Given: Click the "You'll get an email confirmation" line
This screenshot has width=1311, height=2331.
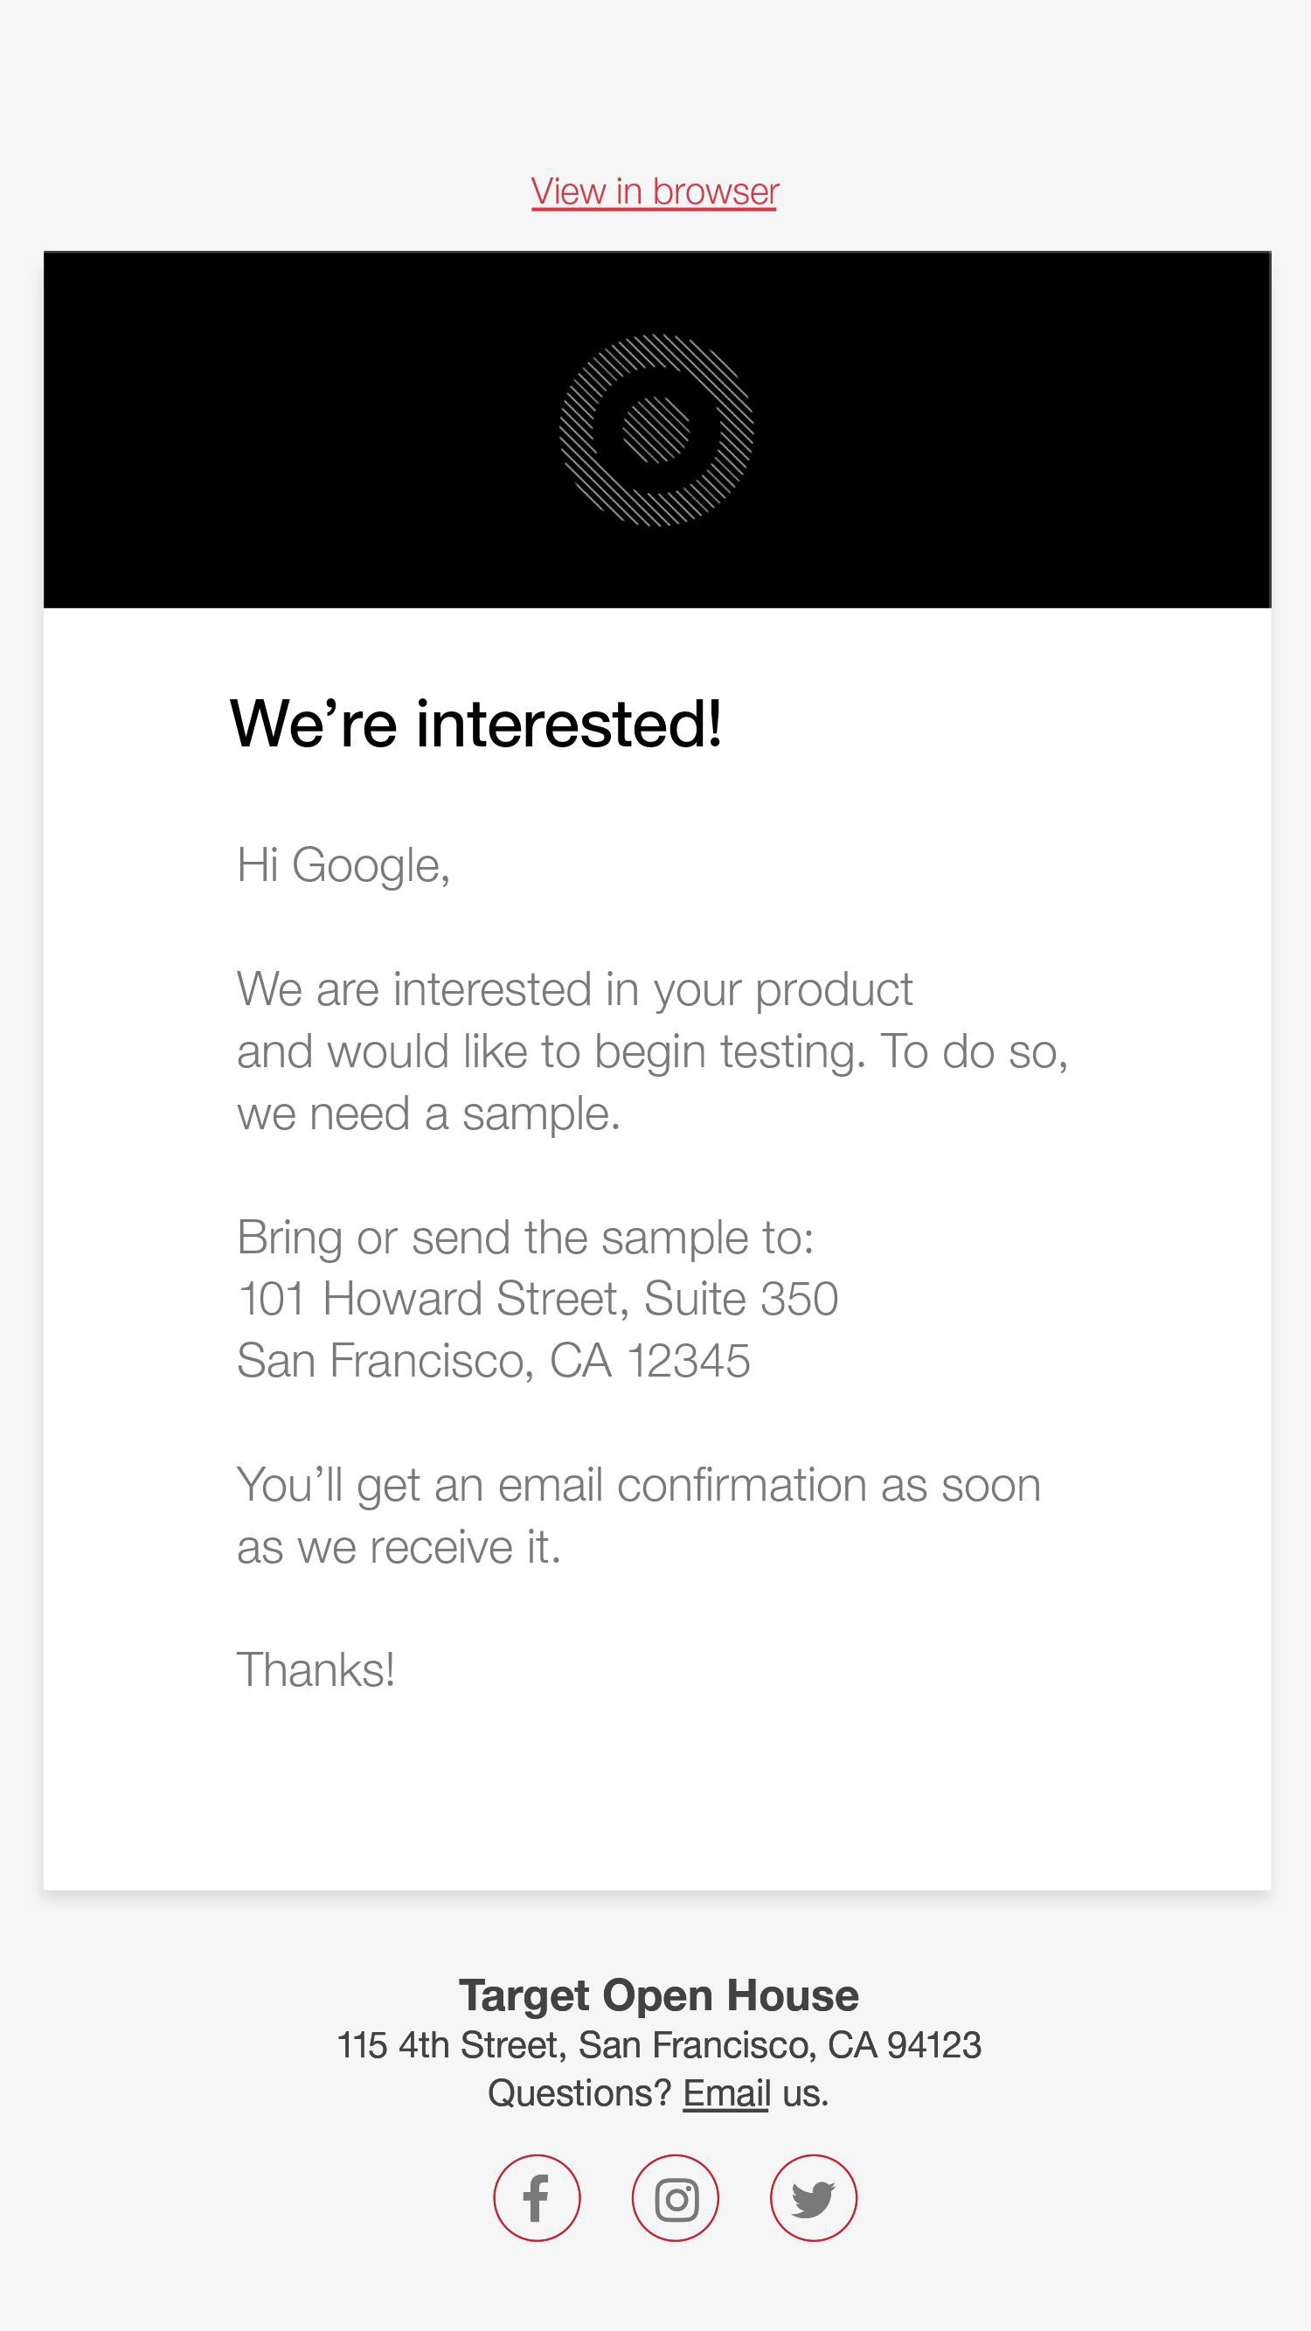Looking at the screenshot, I should [638, 1485].
